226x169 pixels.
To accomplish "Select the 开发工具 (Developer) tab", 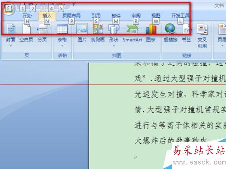I will pos(180,16).
